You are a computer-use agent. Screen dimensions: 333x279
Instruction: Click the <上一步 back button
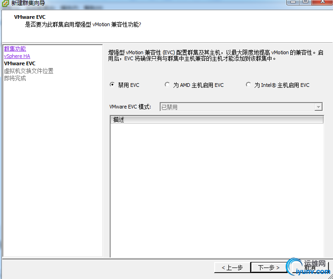[232, 268]
